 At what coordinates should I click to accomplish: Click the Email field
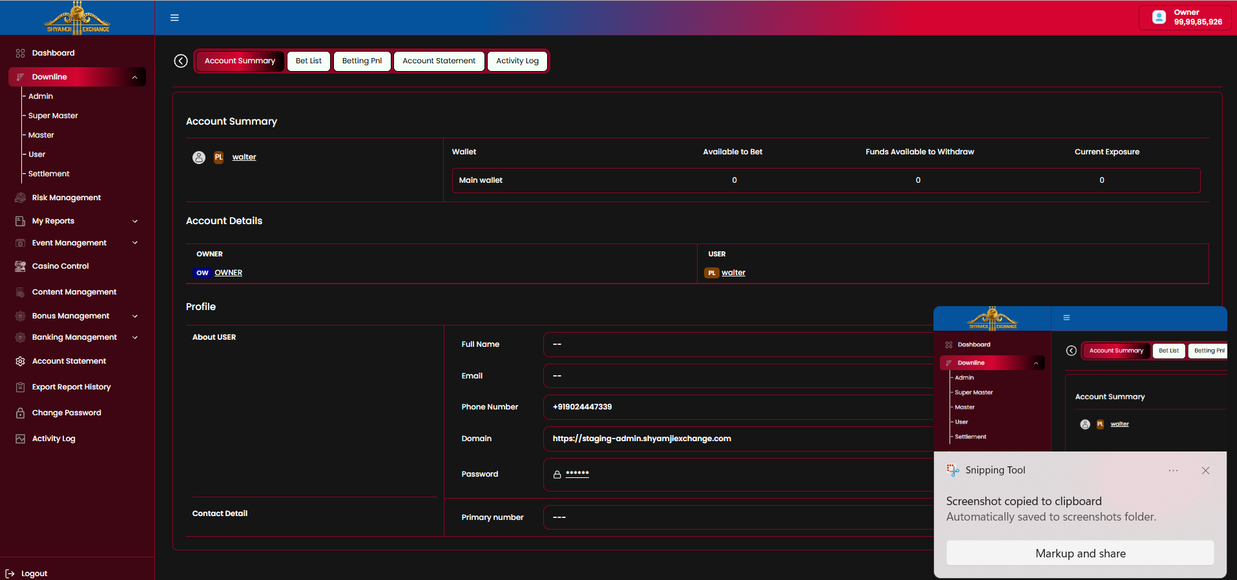[738, 376]
